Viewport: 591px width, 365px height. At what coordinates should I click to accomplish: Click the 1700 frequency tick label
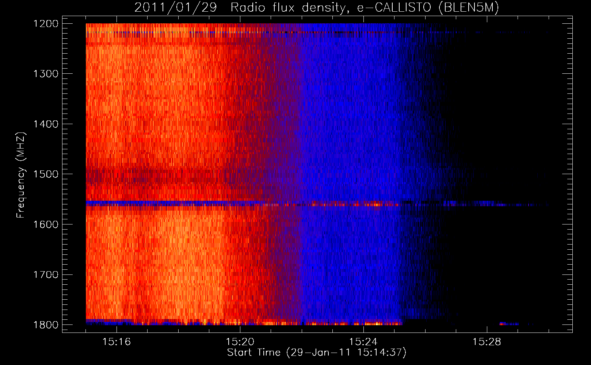[x=46, y=274]
